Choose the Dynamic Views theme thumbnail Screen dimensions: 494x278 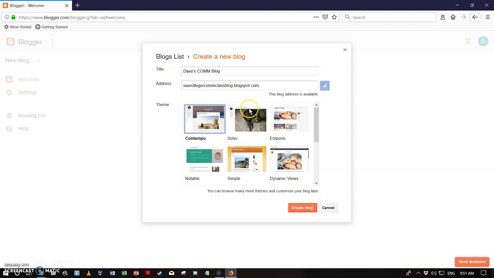pos(289,159)
